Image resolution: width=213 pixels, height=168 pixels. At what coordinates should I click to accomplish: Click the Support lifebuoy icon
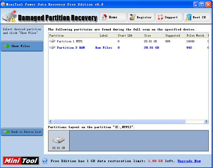click(160, 17)
